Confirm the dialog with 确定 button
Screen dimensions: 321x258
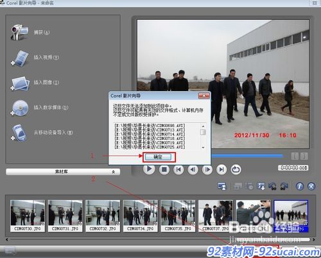pyautogui.click(x=158, y=157)
